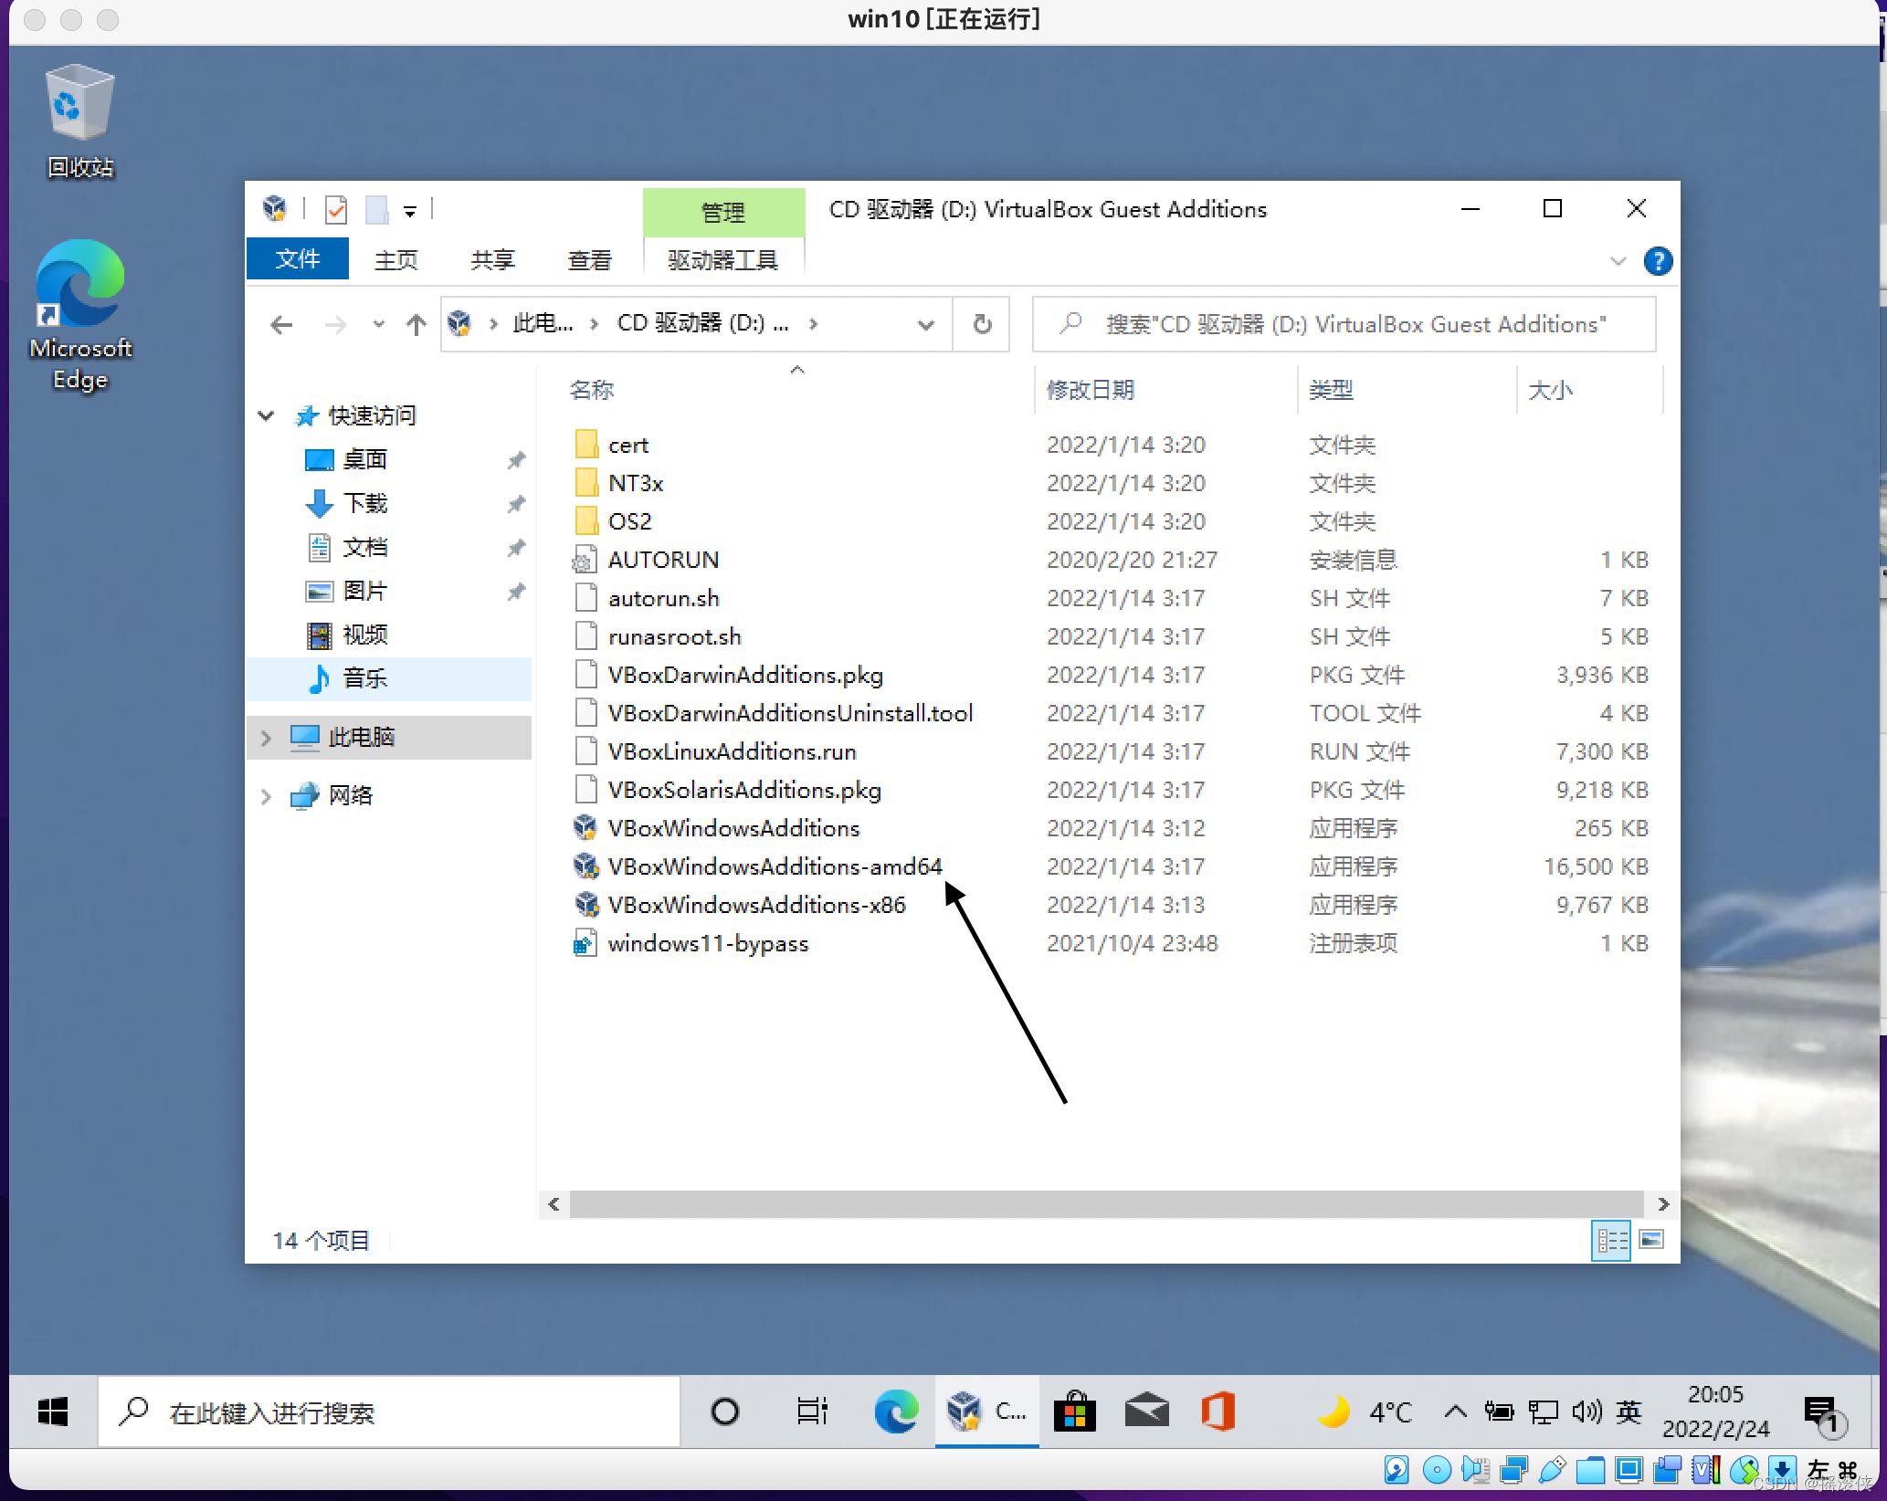Select the AUTORUN setup info file
Viewport: 1887px width, 1501px height.
coord(663,561)
